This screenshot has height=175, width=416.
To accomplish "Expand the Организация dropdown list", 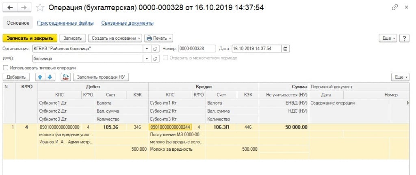I will pos(147,49).
